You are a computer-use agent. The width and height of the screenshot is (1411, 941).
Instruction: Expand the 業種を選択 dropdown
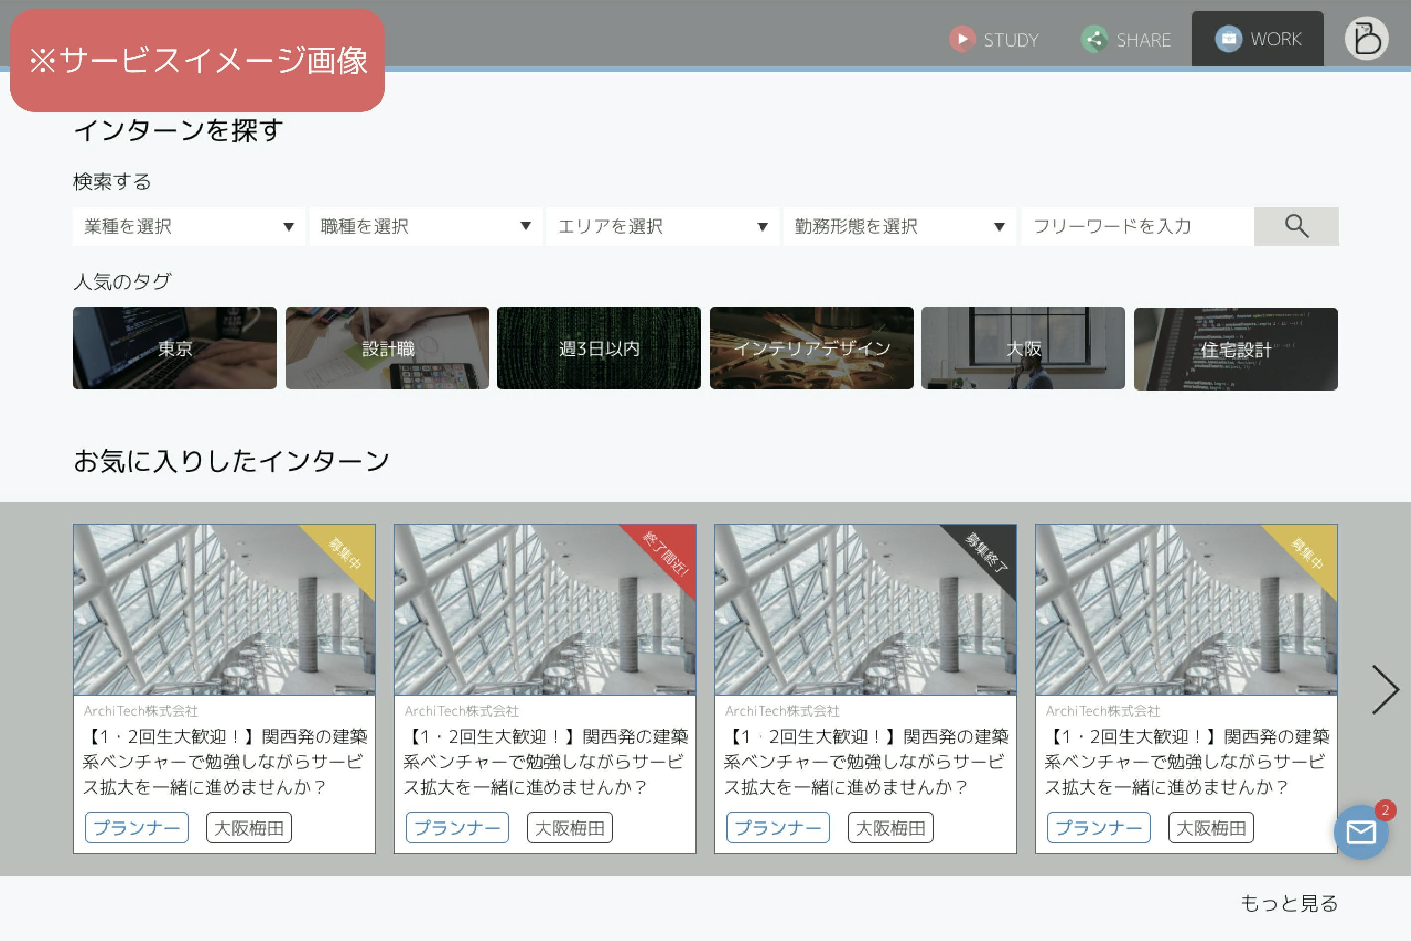(x=189, y=226)
